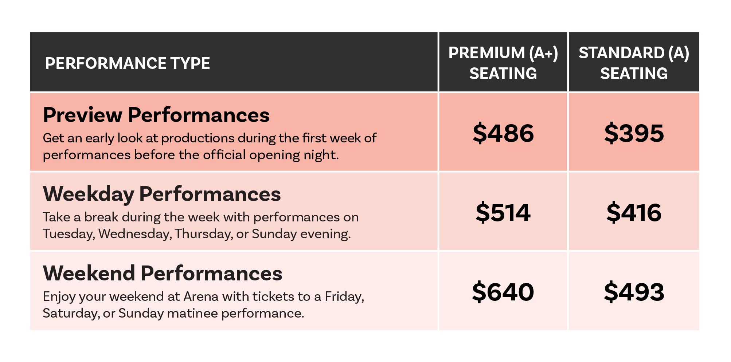Click the Preview Performances heading
This screenshot has height=362, width=731.
pos(156,115)
